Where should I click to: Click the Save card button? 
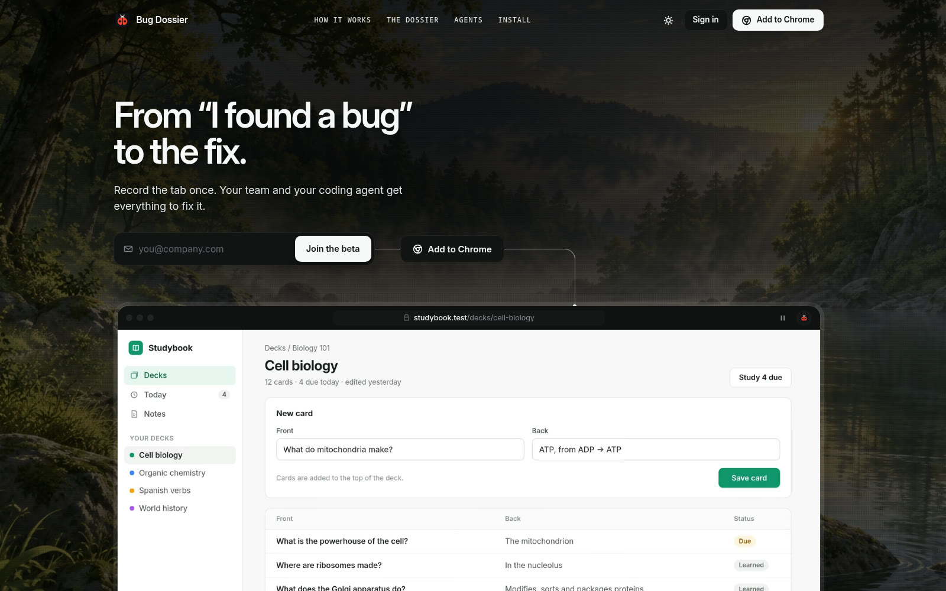click(749, 478)
